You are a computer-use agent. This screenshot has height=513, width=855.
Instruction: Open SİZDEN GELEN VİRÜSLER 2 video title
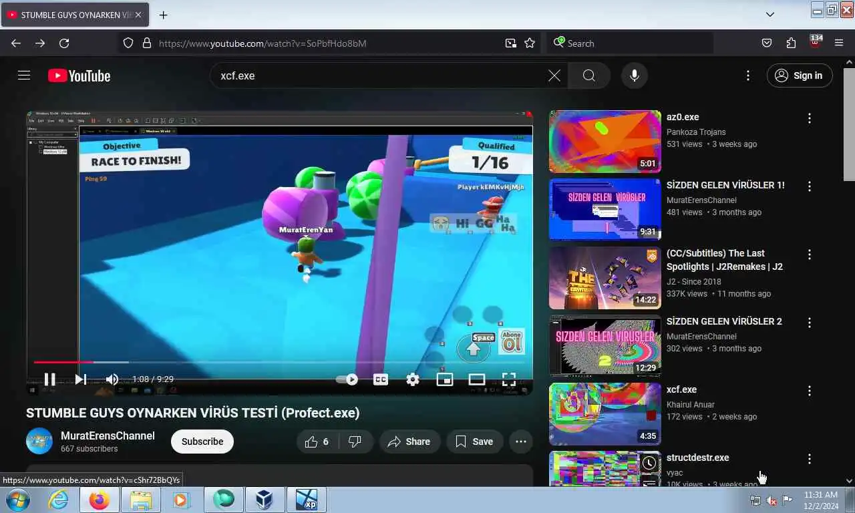click(724, 321)
